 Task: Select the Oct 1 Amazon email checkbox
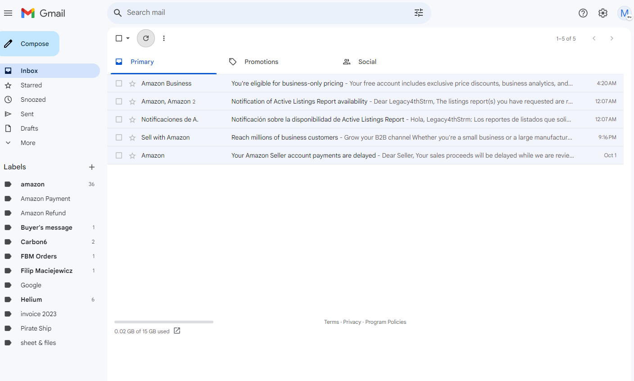coord(119,155)
